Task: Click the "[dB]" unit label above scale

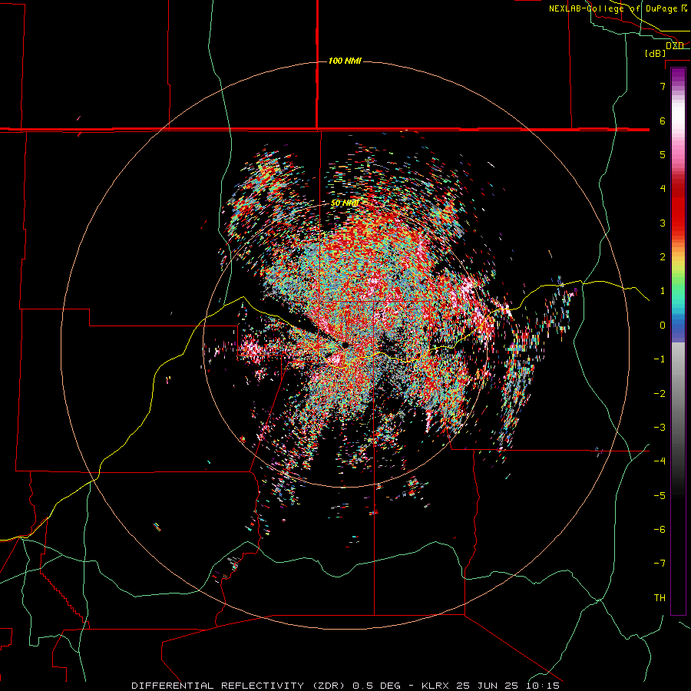Action: 656,53
